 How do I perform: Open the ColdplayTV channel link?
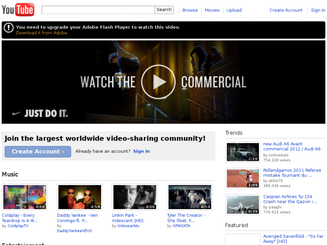coord(18,226)
